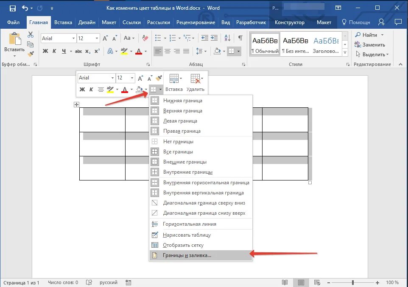Expand the styles gallery more arrow

click(345, 52)
